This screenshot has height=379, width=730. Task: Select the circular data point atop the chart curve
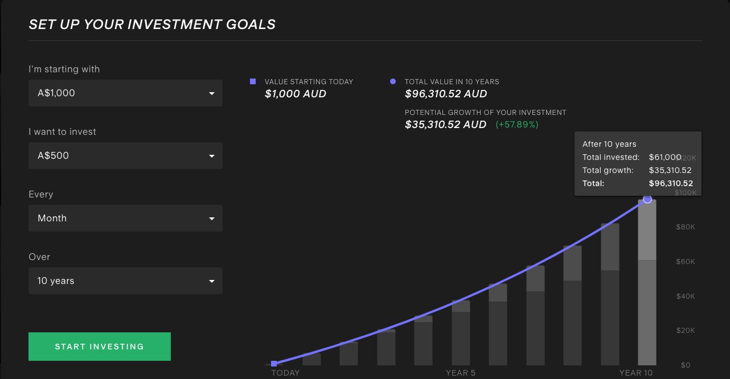[647, 199]
